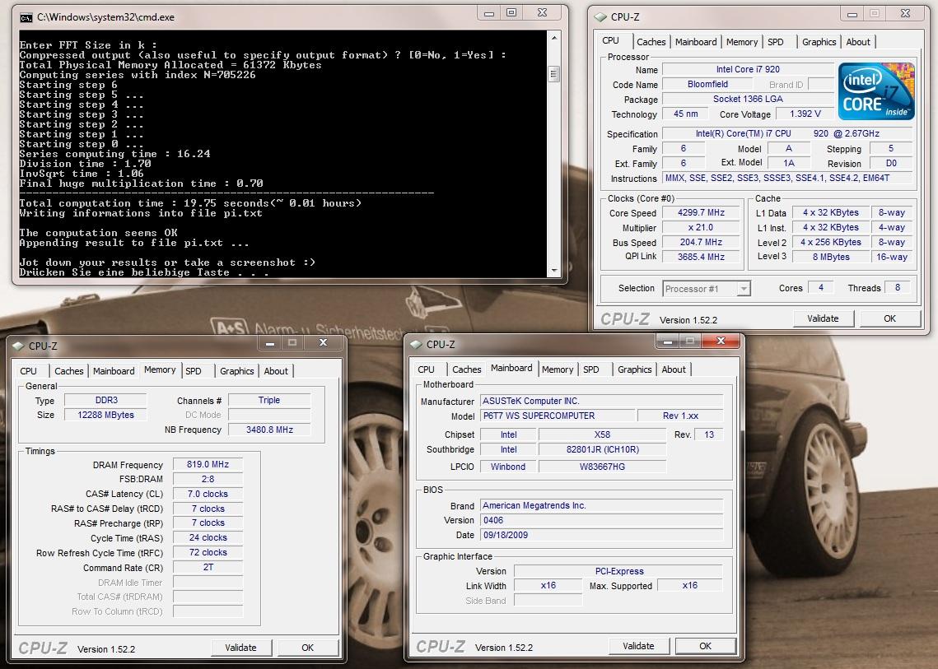
Task: Click Command Rate value 2T
Action: tap(208, 567)
